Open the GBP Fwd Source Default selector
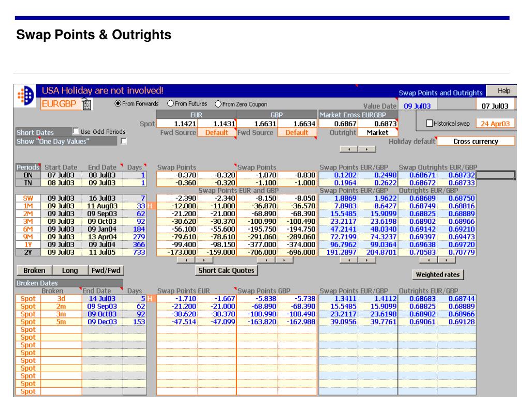The image size is (530, 397). coord(297,132)
